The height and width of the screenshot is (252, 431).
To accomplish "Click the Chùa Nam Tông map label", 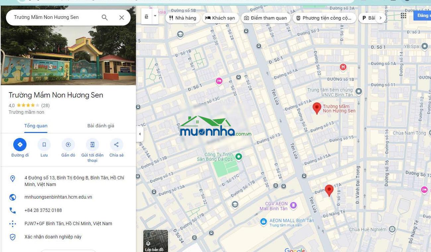I will pyautogui.click(x=409, y=133).
